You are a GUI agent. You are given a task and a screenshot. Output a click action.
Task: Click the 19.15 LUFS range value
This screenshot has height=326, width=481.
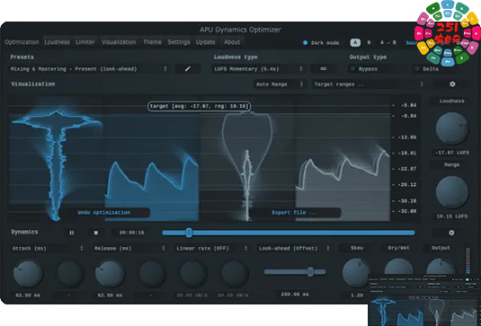452,216
